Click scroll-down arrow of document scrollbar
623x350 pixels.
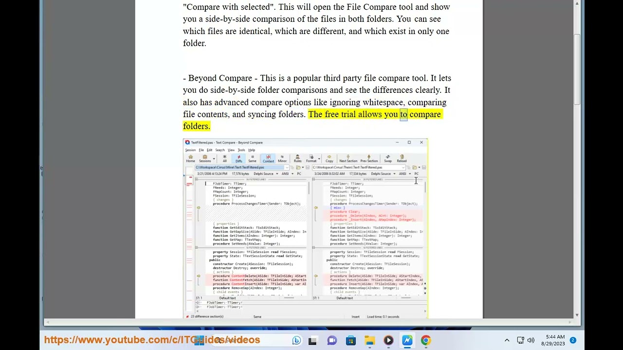[x=577, y=315]
